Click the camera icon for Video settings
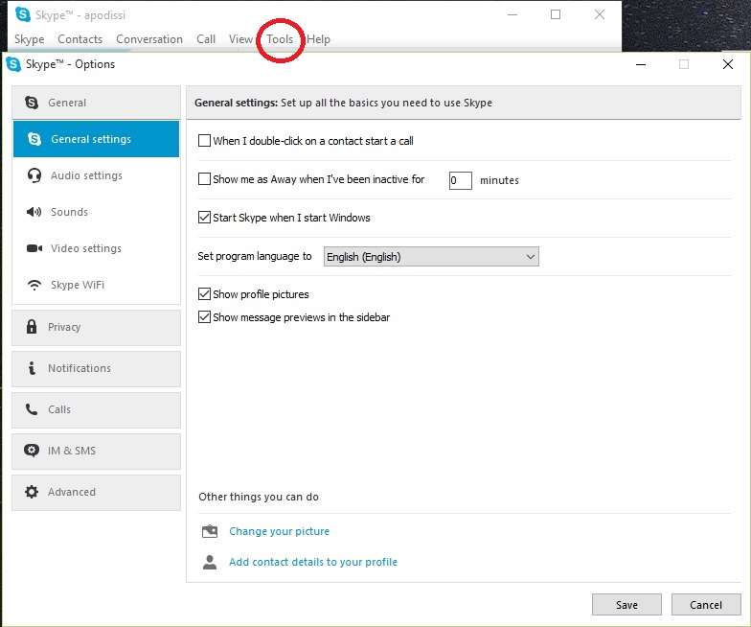The height and width of the screenshot is (627, 751). coord(34,248)
